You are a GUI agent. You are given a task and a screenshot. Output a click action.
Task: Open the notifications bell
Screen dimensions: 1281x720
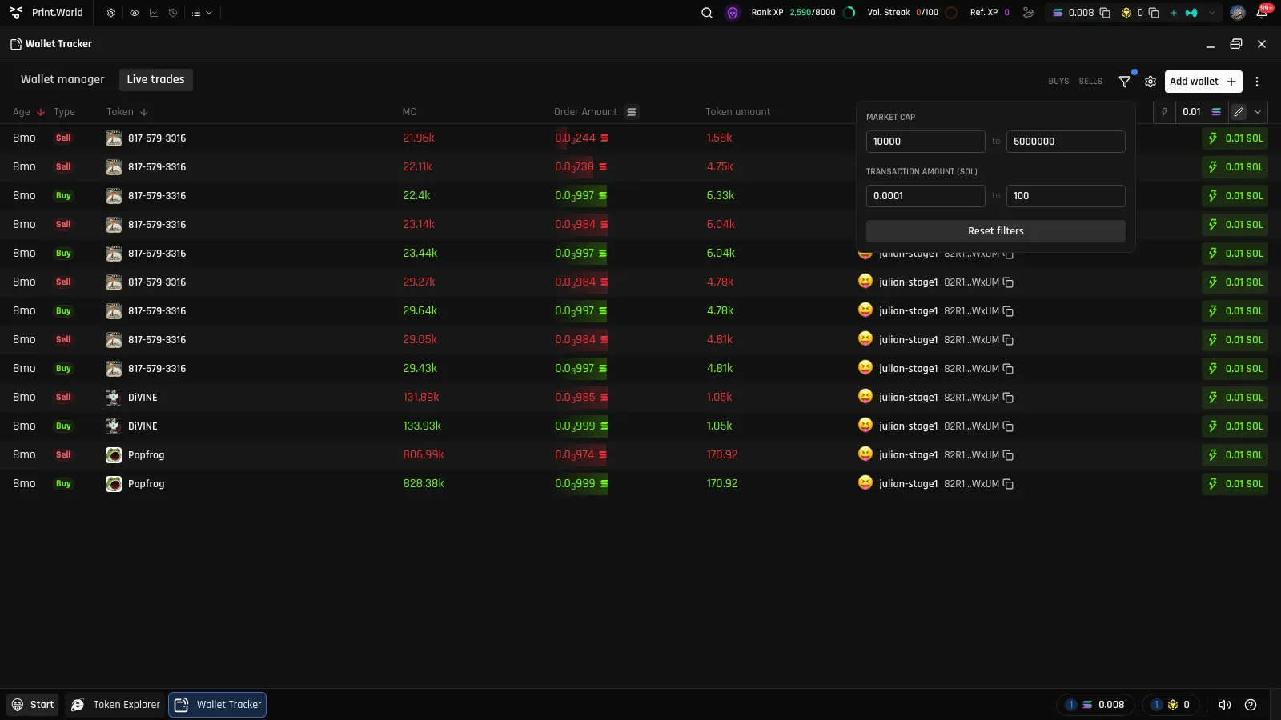[x=1262, y=13]
